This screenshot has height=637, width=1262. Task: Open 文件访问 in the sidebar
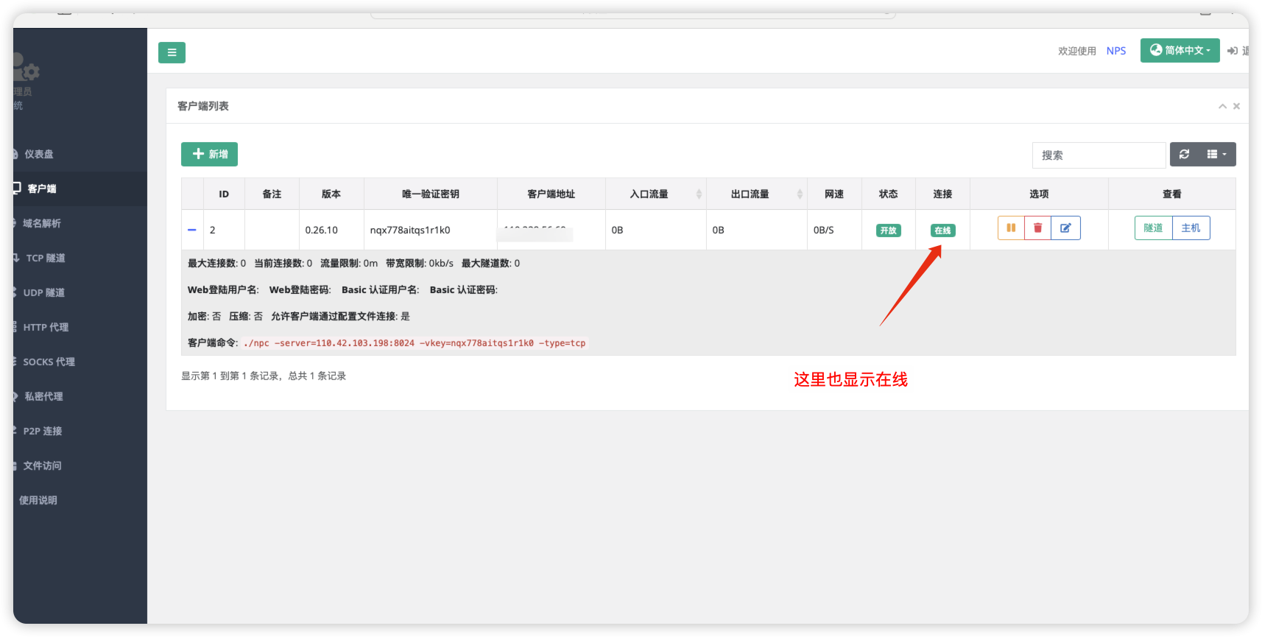pyautogui.click(x=80, y=465)
